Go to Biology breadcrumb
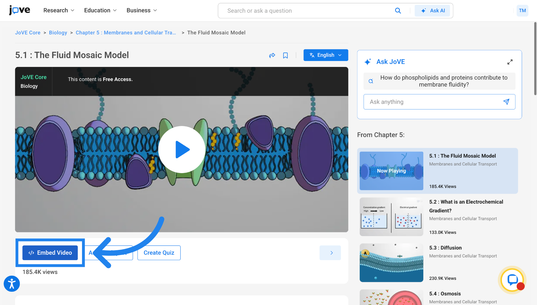Image resolution: width=537 pixels, height=305 pixels. 58,33
